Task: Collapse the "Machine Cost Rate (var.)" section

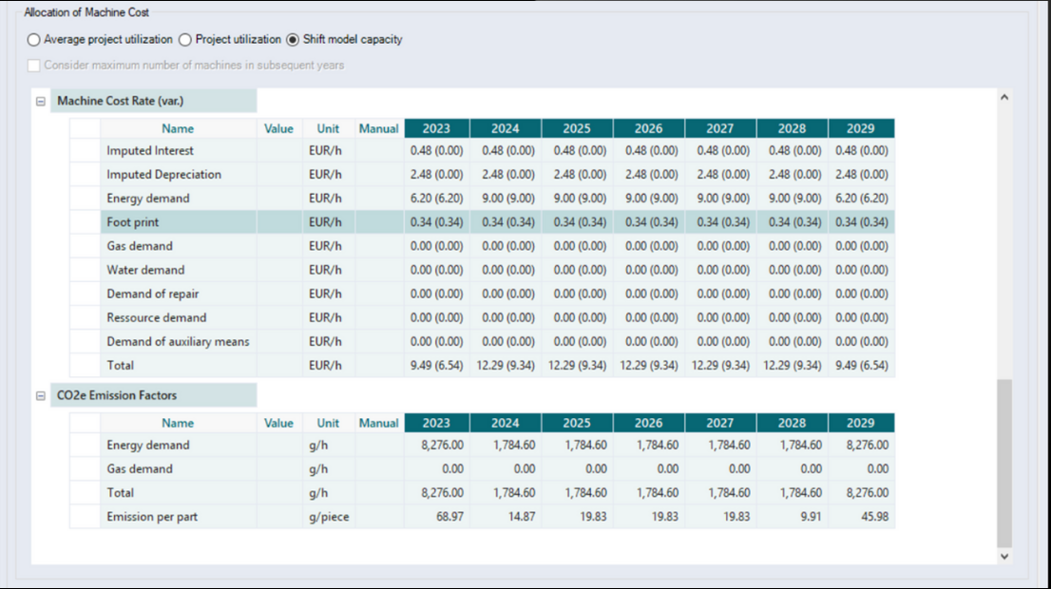Action: [39, 100]
